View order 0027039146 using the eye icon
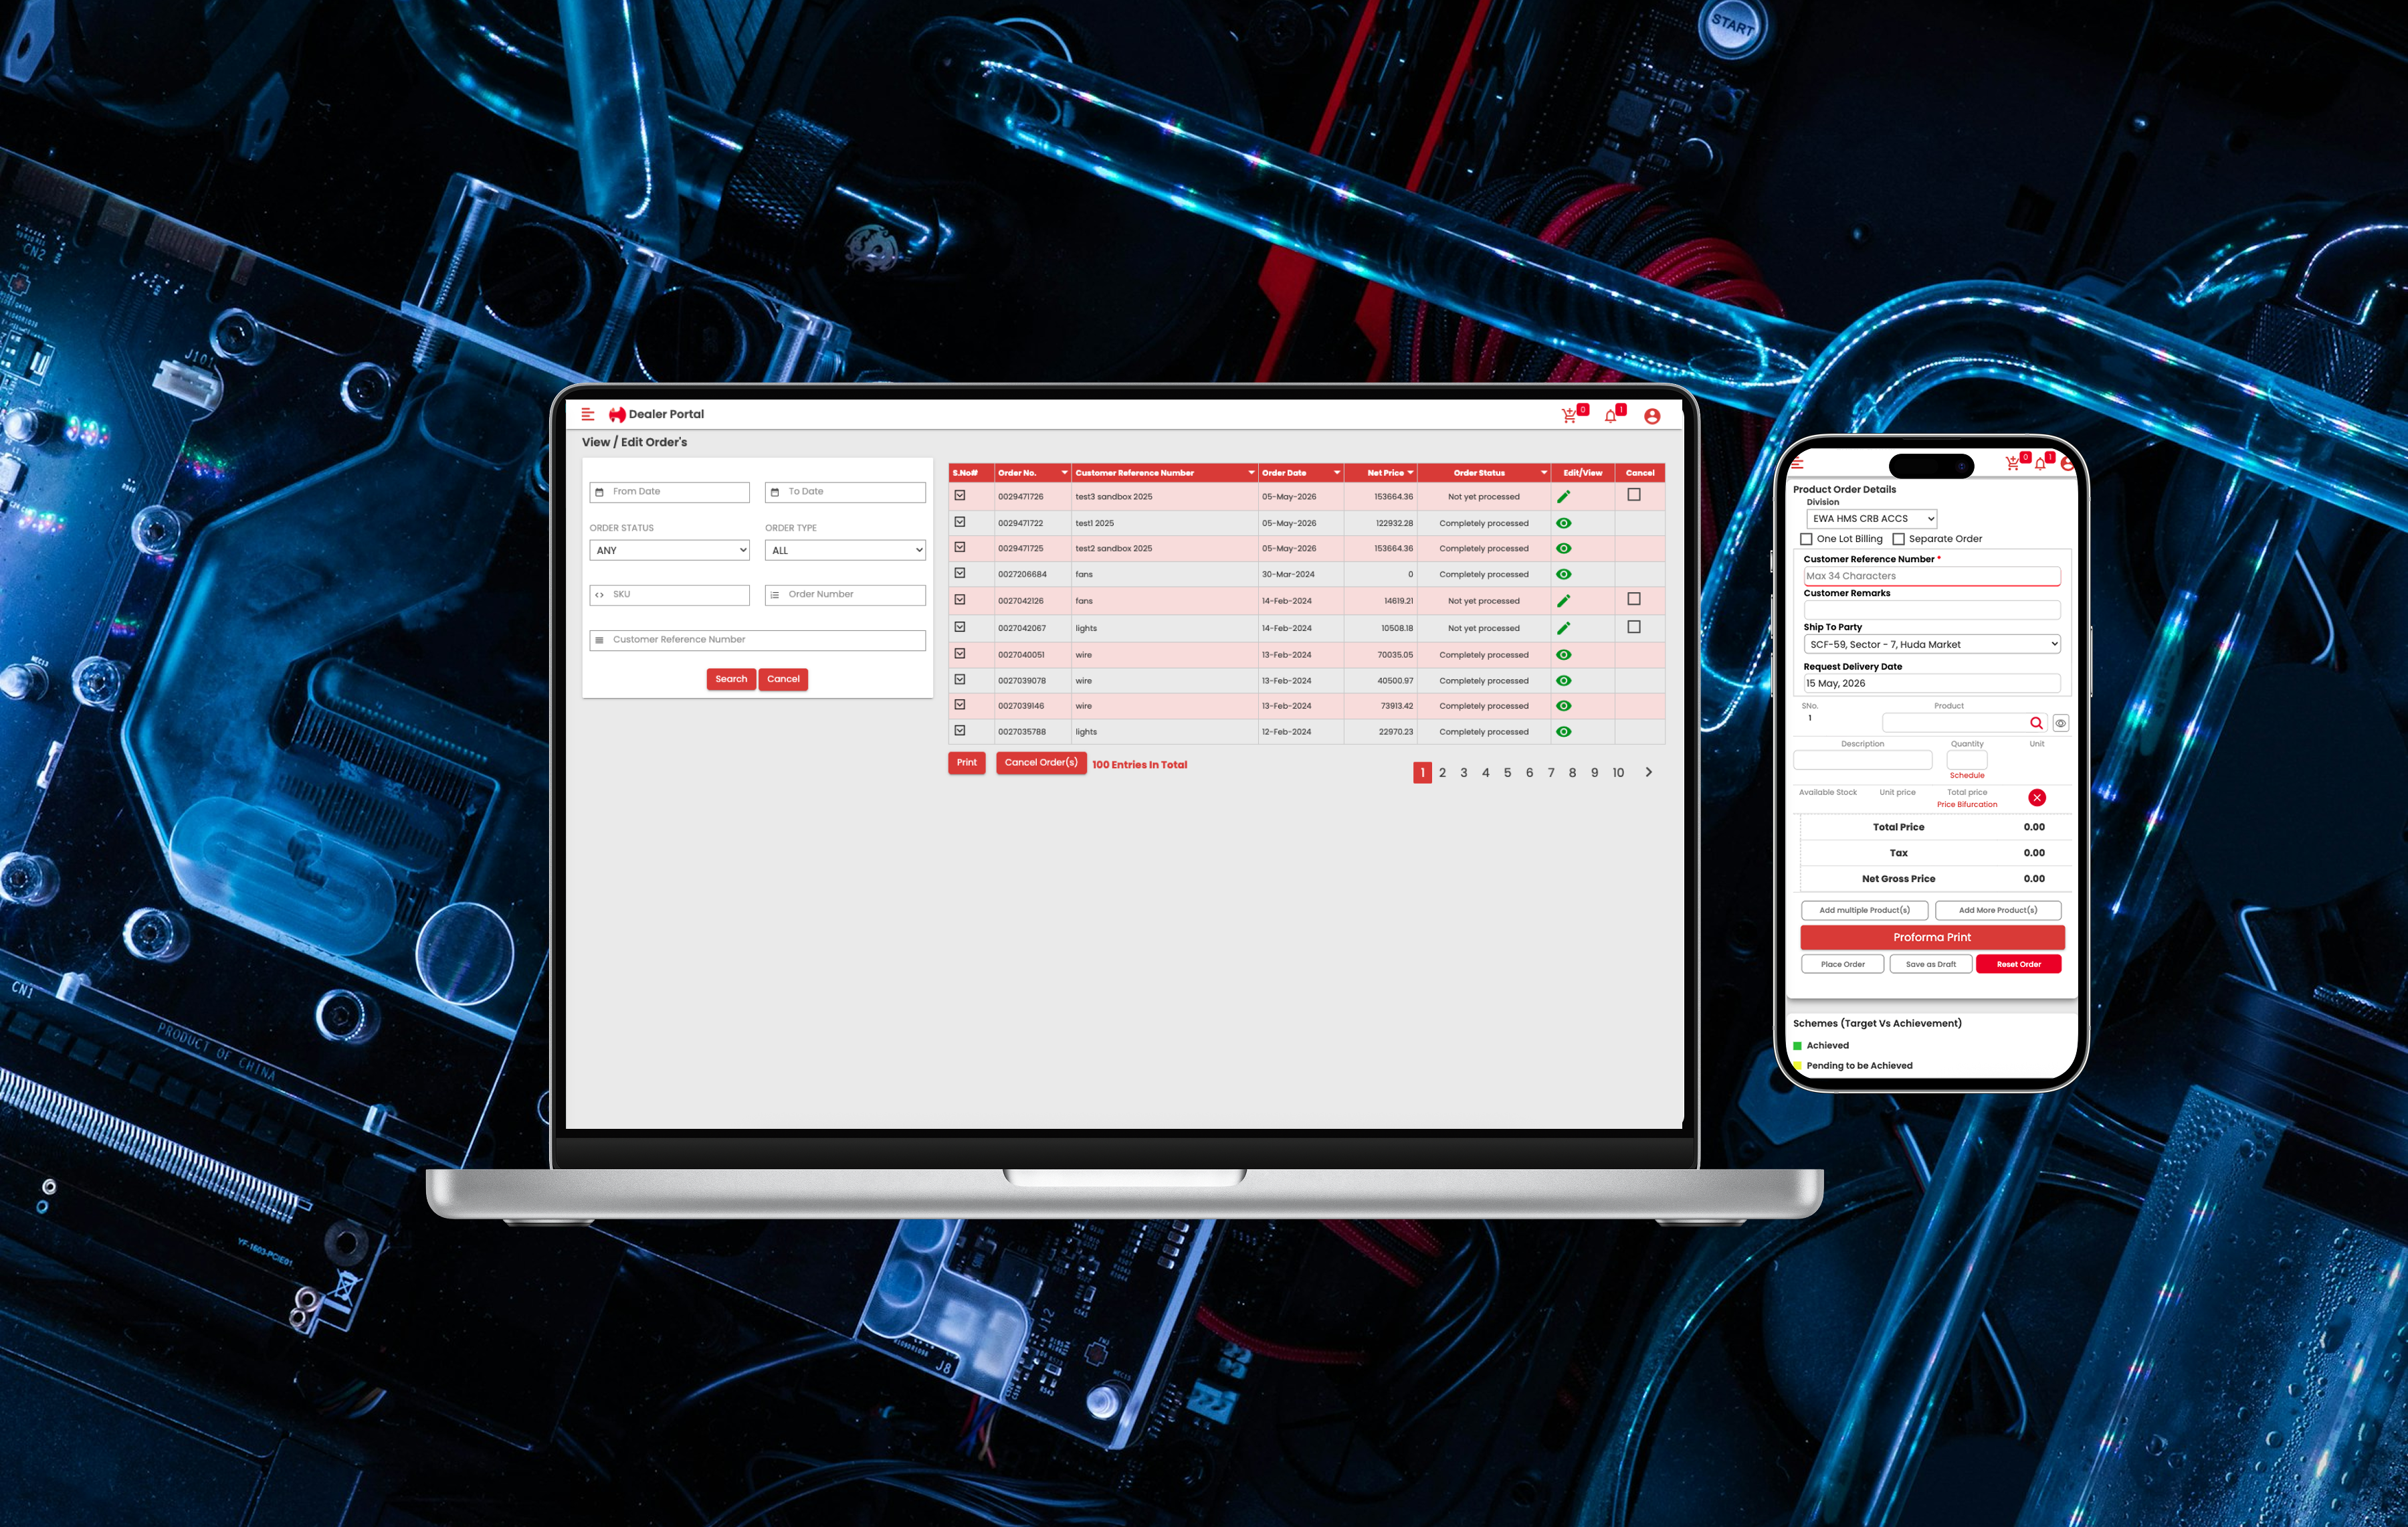The width and height of the screenshot is (2408, 1527). tap(1564, 705)
